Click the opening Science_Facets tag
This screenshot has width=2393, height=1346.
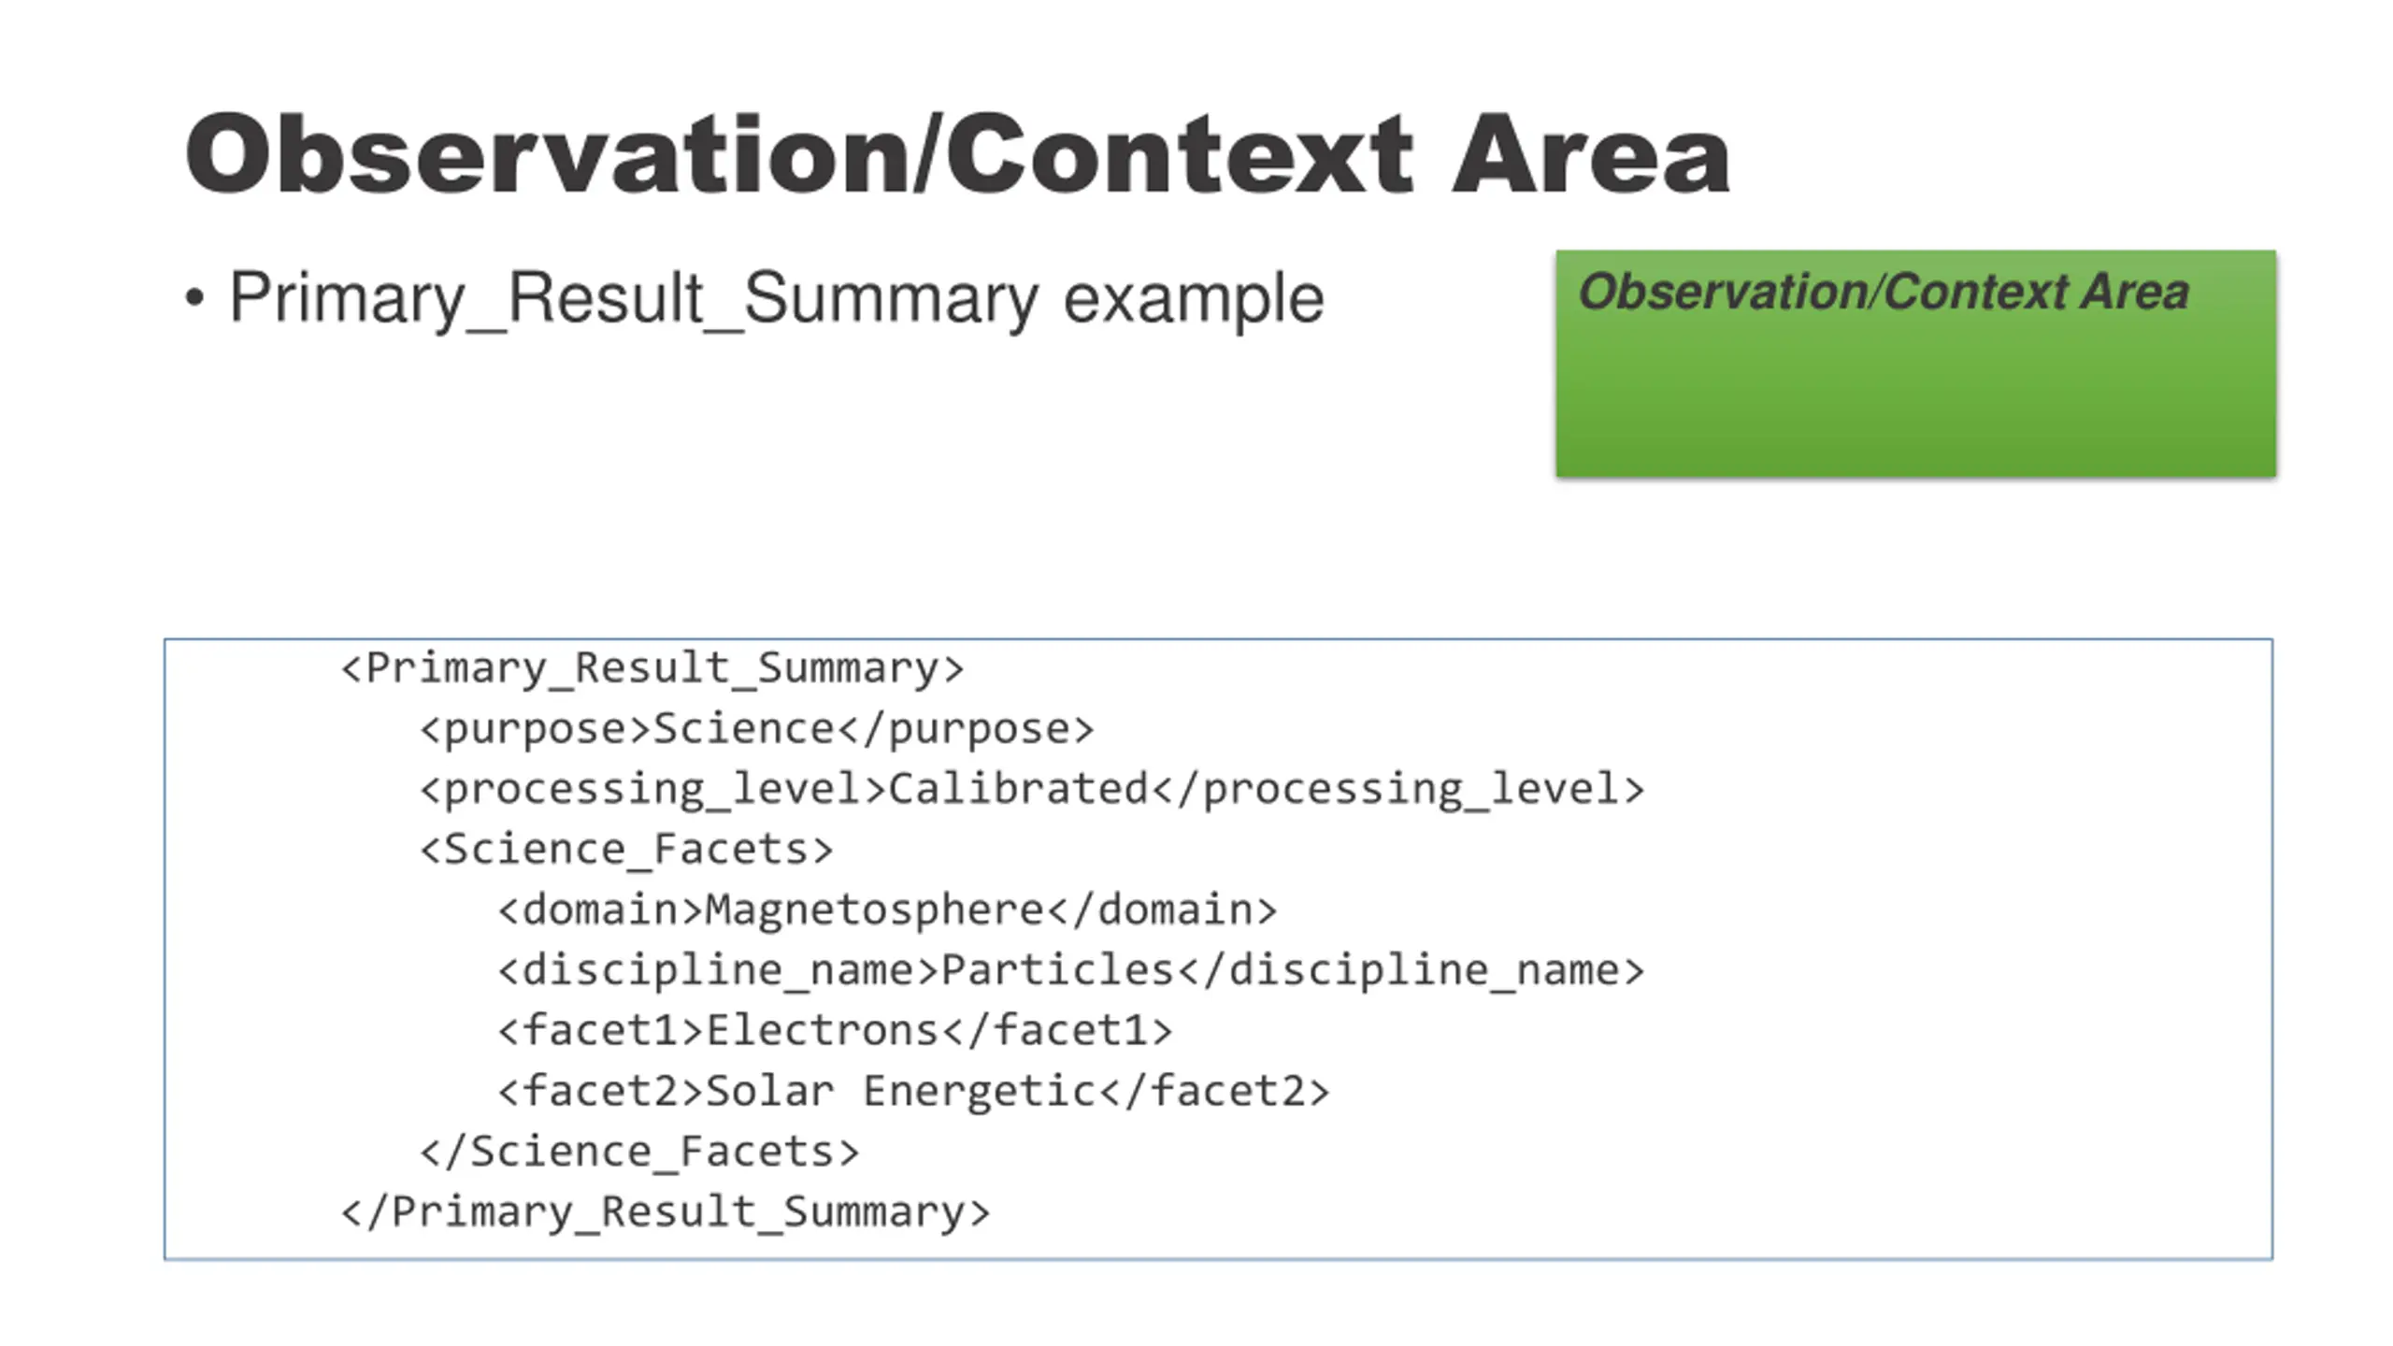point(626,850)
